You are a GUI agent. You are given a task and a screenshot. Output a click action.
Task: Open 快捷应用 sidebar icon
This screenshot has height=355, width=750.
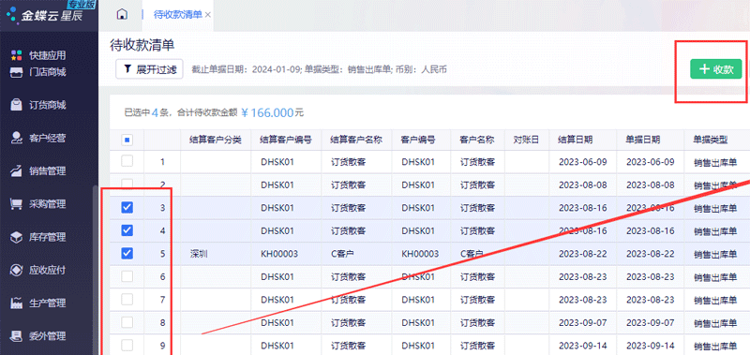click(17, 55)
